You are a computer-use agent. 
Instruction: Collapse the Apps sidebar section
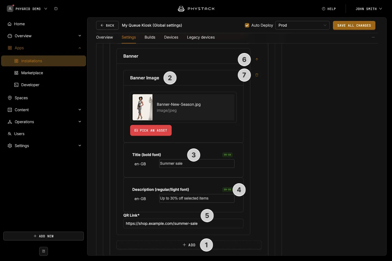click(44, 48)
